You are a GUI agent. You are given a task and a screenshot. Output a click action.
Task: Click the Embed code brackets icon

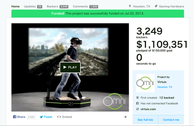click(59, 117)
